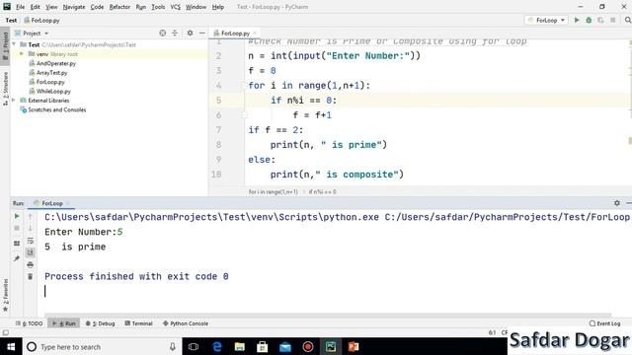Expand External Libraries node

coord(14,101)
